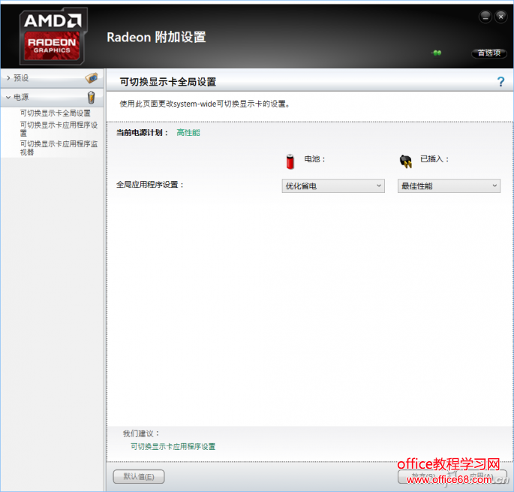Image resolution: width=514 pixels, height=492 pixels.
Task: Click the 应用(A) apply button
Action: coord(481,476)
